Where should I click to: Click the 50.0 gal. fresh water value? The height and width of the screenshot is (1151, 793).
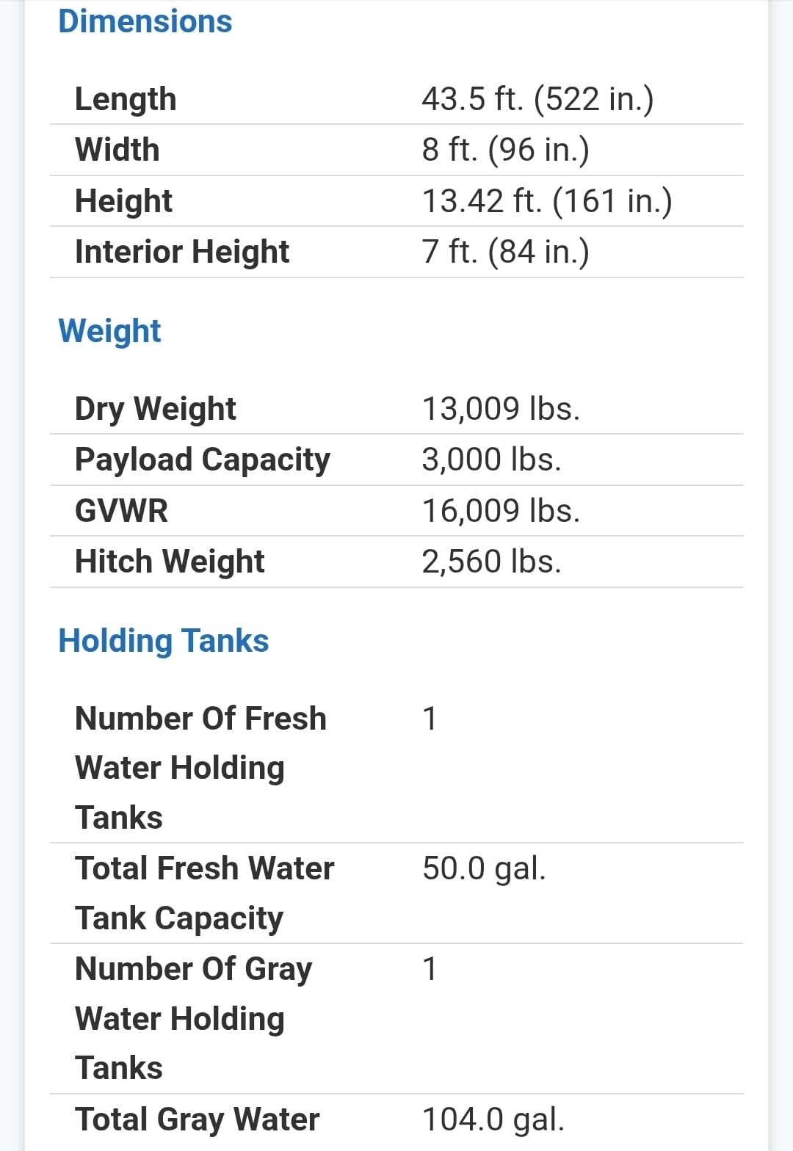pyautogui.click(x=484, y=868)
